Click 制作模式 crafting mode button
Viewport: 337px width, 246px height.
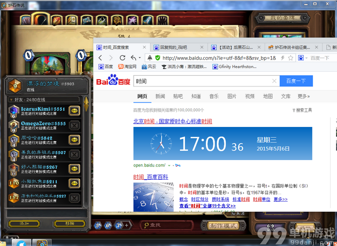(x=224, y=225)
